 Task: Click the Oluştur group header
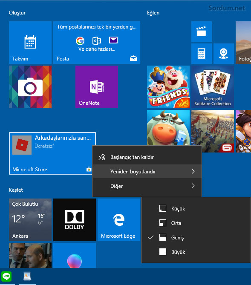click(x=17, y=13)
